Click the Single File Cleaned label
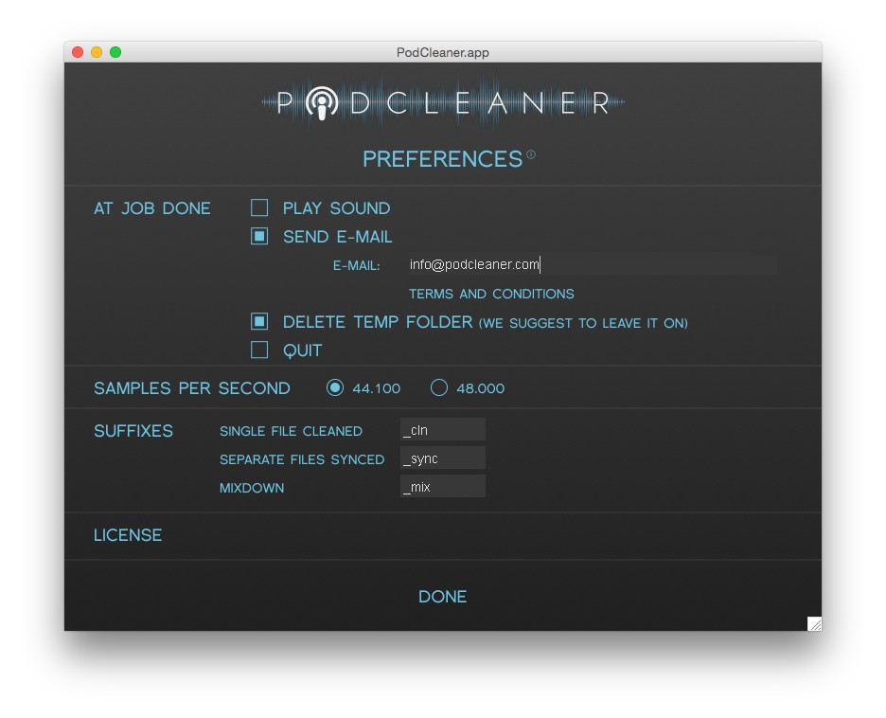Image resolution: width=886 pixels, height=718 pixels. [291, 431]
